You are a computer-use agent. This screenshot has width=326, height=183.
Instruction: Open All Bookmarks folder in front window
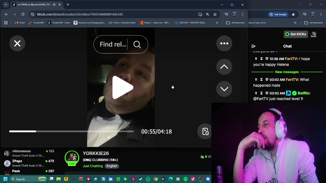click(x=235, y=23)
